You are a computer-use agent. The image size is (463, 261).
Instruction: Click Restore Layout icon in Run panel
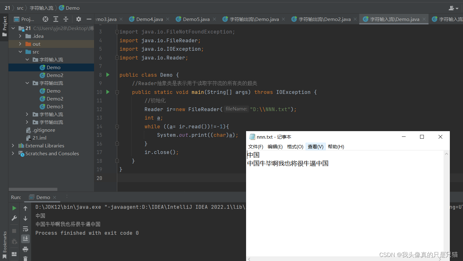(x=14, y=254)
